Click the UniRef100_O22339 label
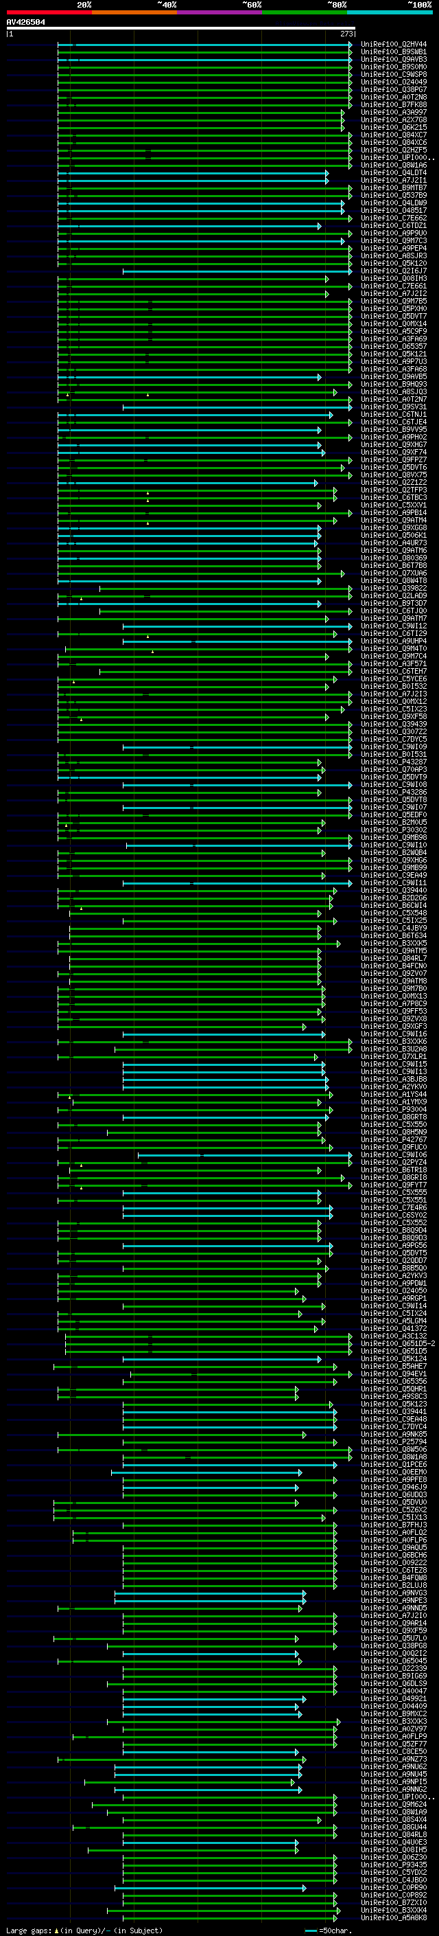Screen dimensions: 439x1936 (x=394, y=1668)
